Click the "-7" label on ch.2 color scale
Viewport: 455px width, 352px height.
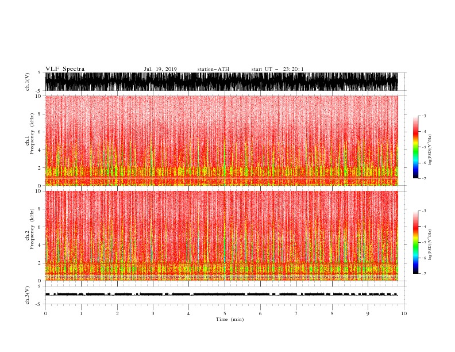pyautogui.click(x=423, y=274)
